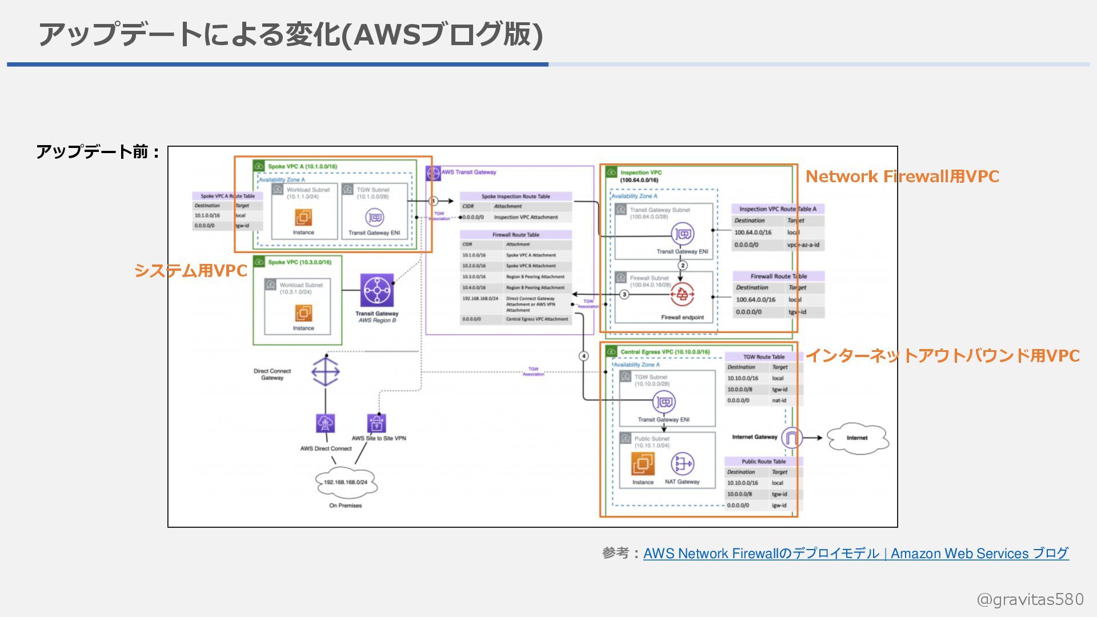Select the システム用VPC orange label

(191, 271)
